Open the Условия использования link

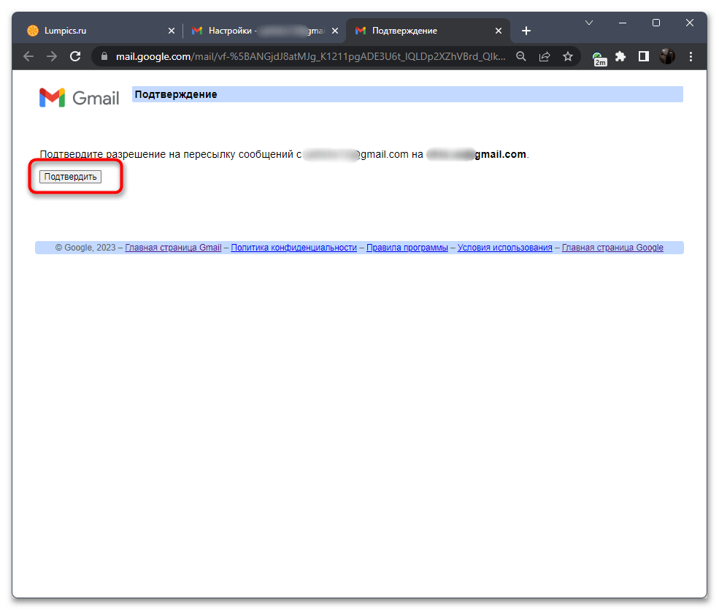click(x=504, y=247)
